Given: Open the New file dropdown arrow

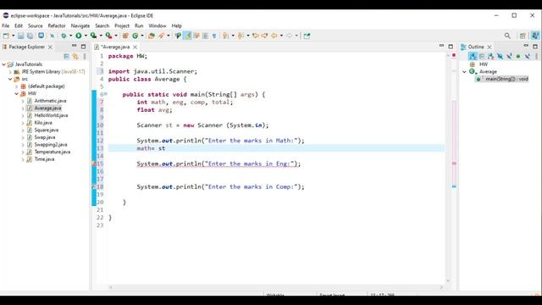Looking at the screenshot, I should pos(14,36).
